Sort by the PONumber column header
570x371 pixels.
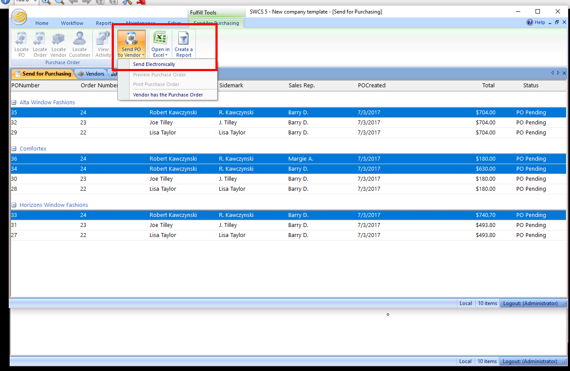pos(25,86)
